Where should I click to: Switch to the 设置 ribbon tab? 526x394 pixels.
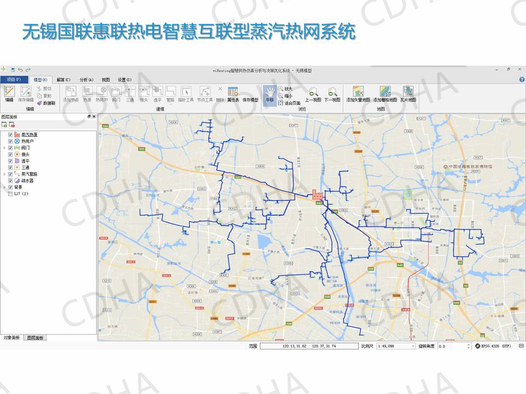point(124,80)
